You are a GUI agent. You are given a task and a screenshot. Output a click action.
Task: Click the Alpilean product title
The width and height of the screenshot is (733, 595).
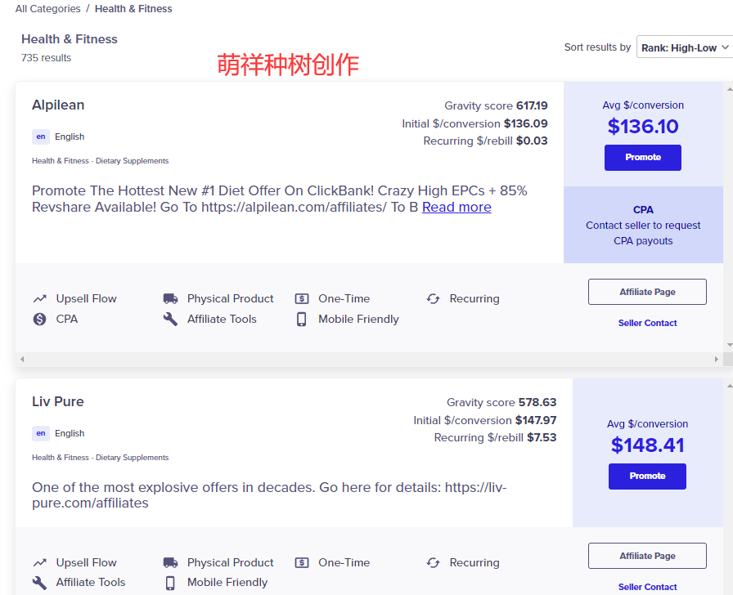[58, 105]
